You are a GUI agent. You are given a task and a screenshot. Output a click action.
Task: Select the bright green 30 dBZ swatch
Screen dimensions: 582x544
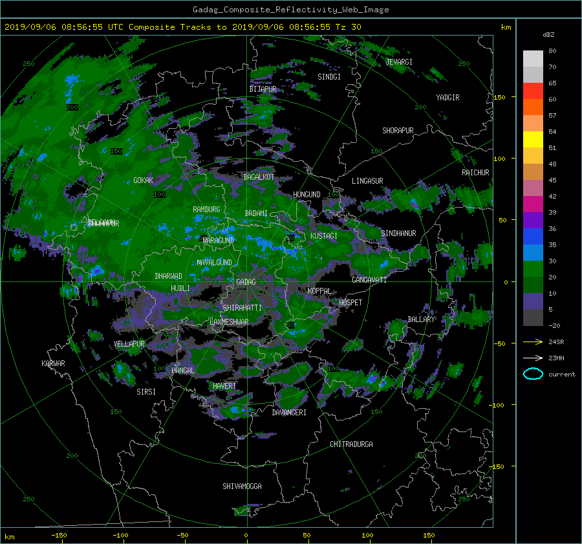click(x=533, y=269)
